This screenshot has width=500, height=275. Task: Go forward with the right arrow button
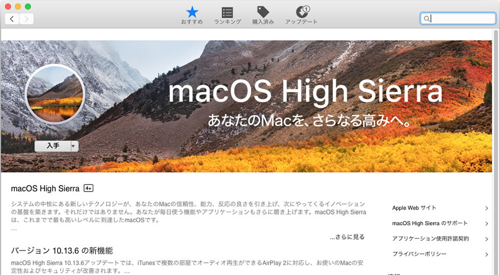pos(27,19)
